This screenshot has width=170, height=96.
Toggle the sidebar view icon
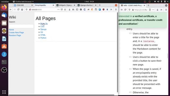click(77, 10)
